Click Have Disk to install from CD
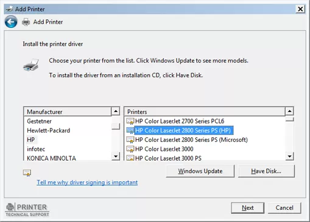This screenshot has height=222, width=310. click(266, 171)
